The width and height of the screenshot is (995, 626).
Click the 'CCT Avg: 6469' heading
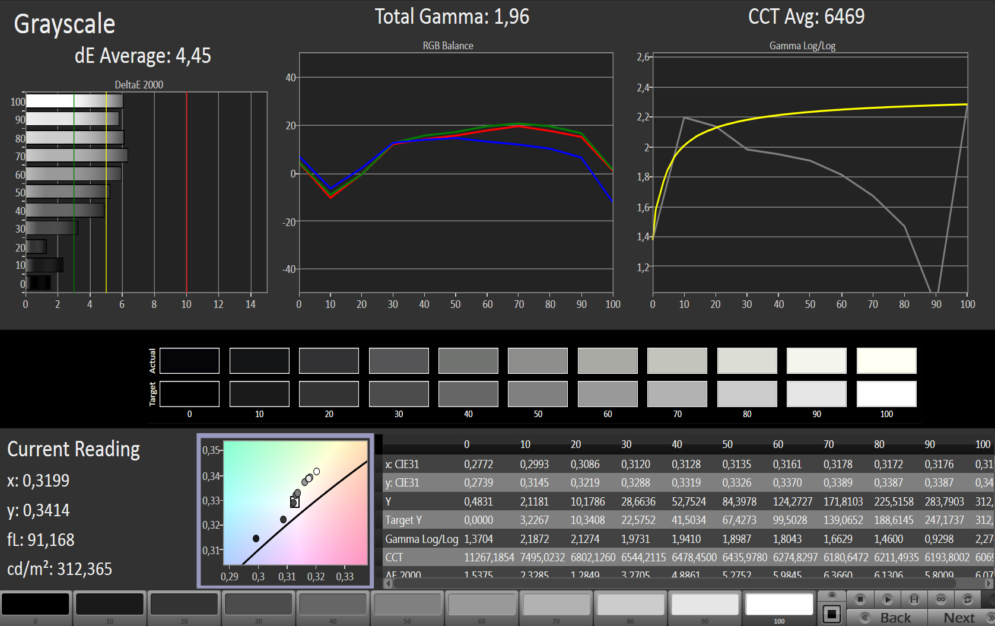(x=806, y=17)
